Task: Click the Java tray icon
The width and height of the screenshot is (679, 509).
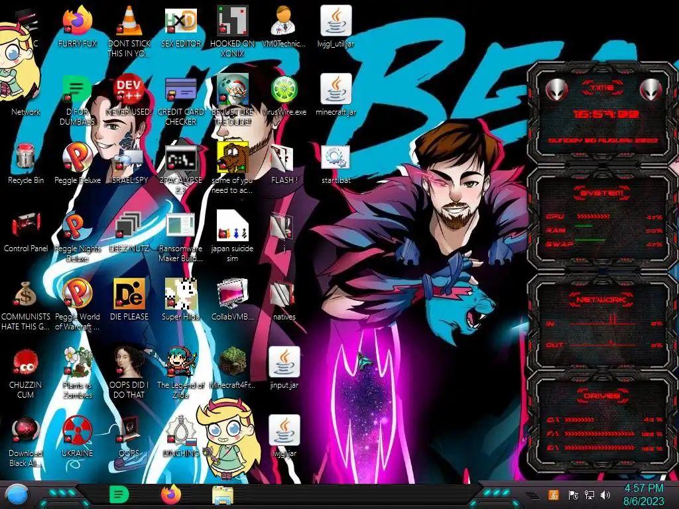Action: pos(553,494)
